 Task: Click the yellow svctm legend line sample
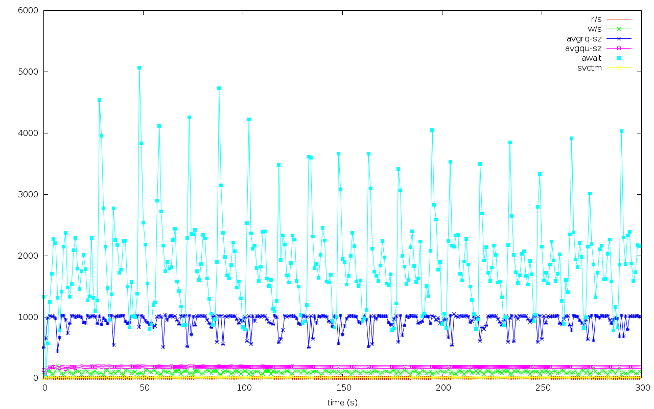(x=619, y=68)
